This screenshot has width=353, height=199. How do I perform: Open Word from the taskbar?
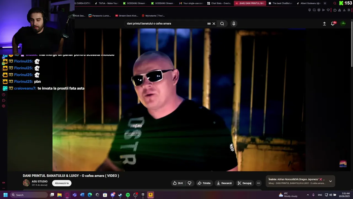[82, 195]
